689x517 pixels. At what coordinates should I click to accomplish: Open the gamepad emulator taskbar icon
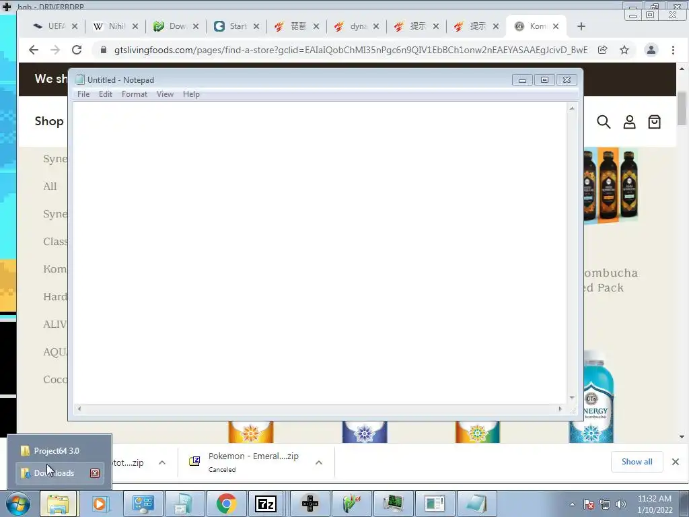pyautogui.click(x=310, y=504)
